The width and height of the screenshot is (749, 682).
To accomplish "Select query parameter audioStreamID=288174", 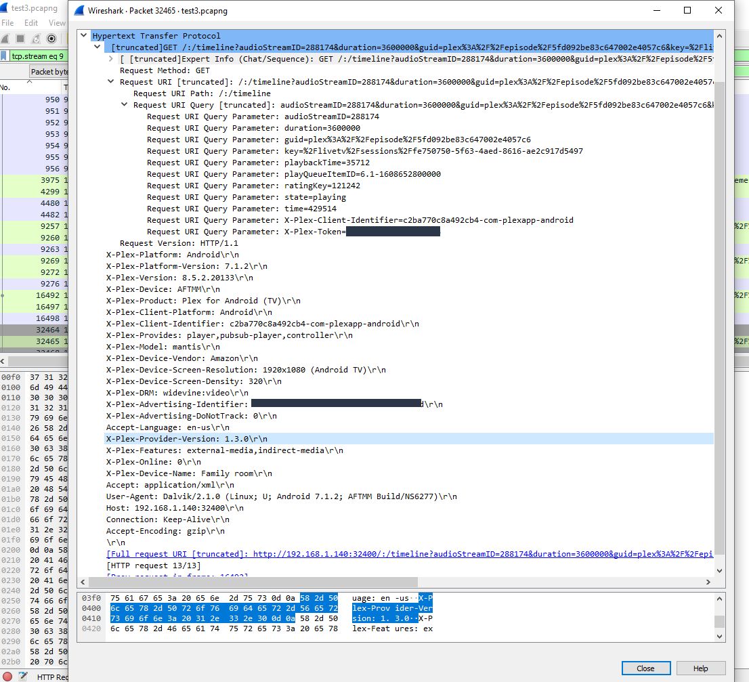I will coord(263,116).
